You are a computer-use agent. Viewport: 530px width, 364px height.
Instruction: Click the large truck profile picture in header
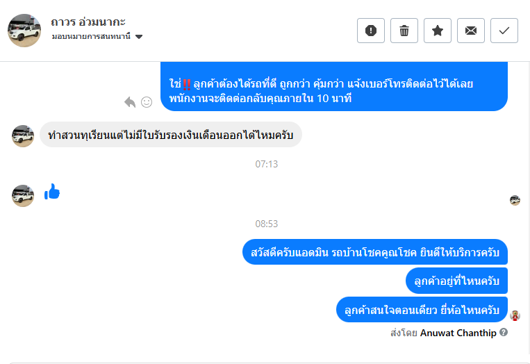click(24, 30)
